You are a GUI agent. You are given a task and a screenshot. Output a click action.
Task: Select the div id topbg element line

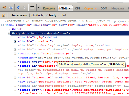click(38, 37)
